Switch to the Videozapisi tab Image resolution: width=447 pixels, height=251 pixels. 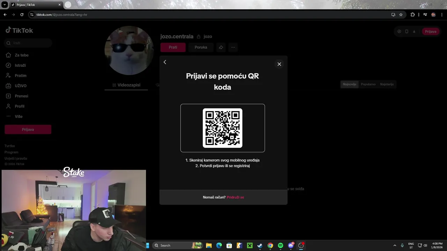coord(126,85)
